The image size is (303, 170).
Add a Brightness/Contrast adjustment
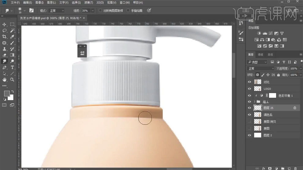[x=259, y=33]
